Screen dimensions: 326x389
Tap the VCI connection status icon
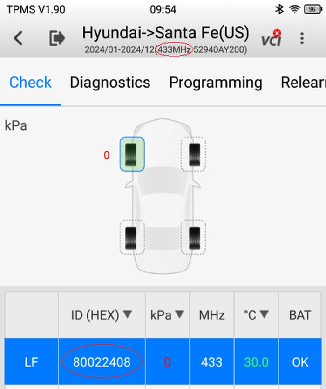pyautogui.click(x=272, y=38)
